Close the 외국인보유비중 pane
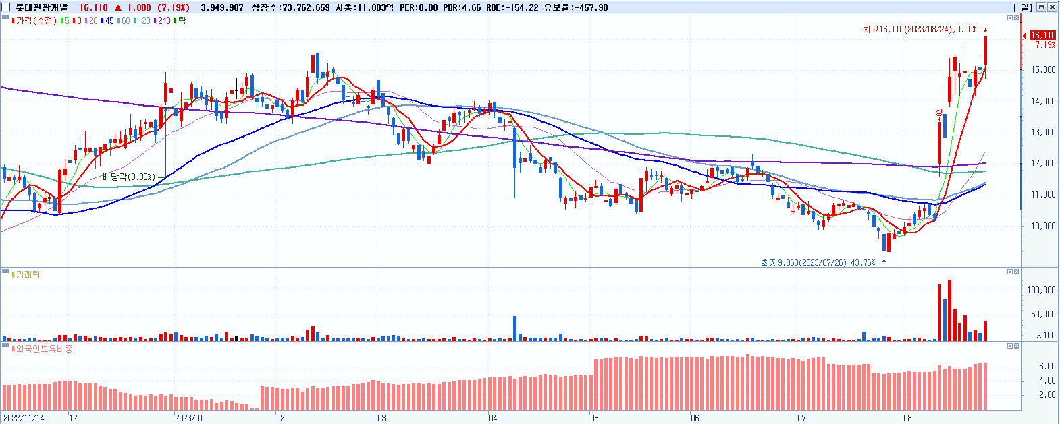Image resolution: width=1060 pixels, height=424 pixels. 1017,346
